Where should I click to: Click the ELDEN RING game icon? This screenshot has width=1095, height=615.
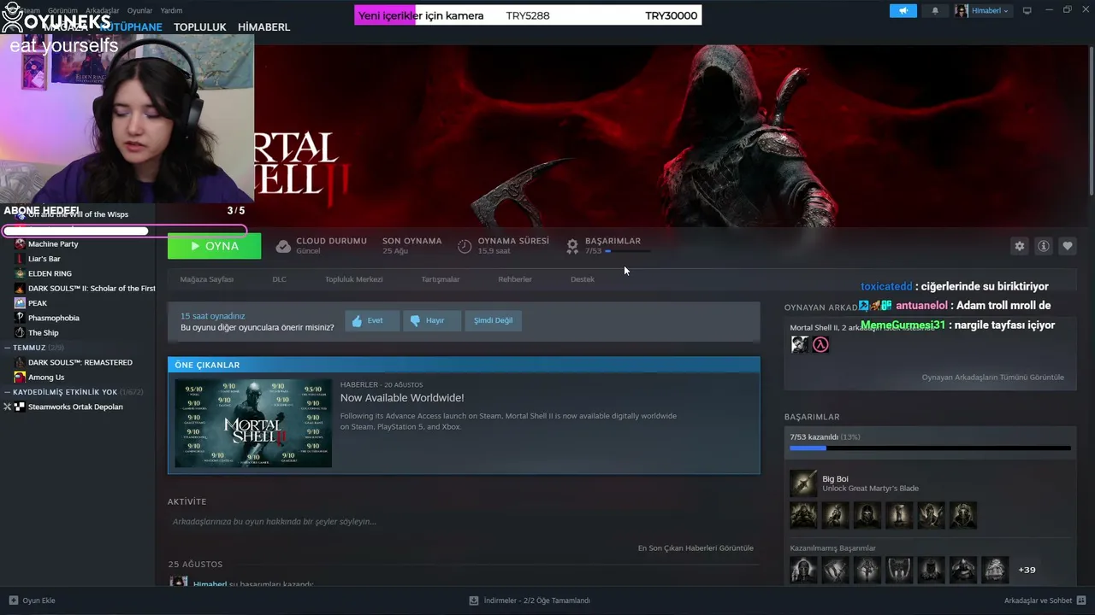pyautogui.click(x=20, y=273)
